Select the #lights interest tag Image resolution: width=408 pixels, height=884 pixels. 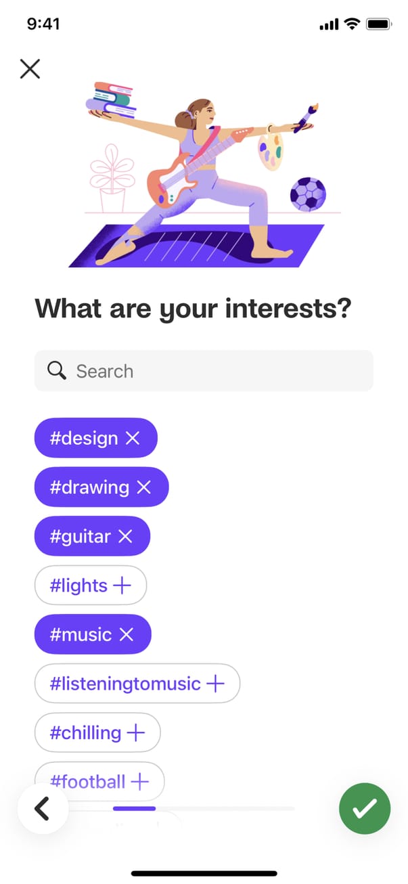[x=78, y=585]
